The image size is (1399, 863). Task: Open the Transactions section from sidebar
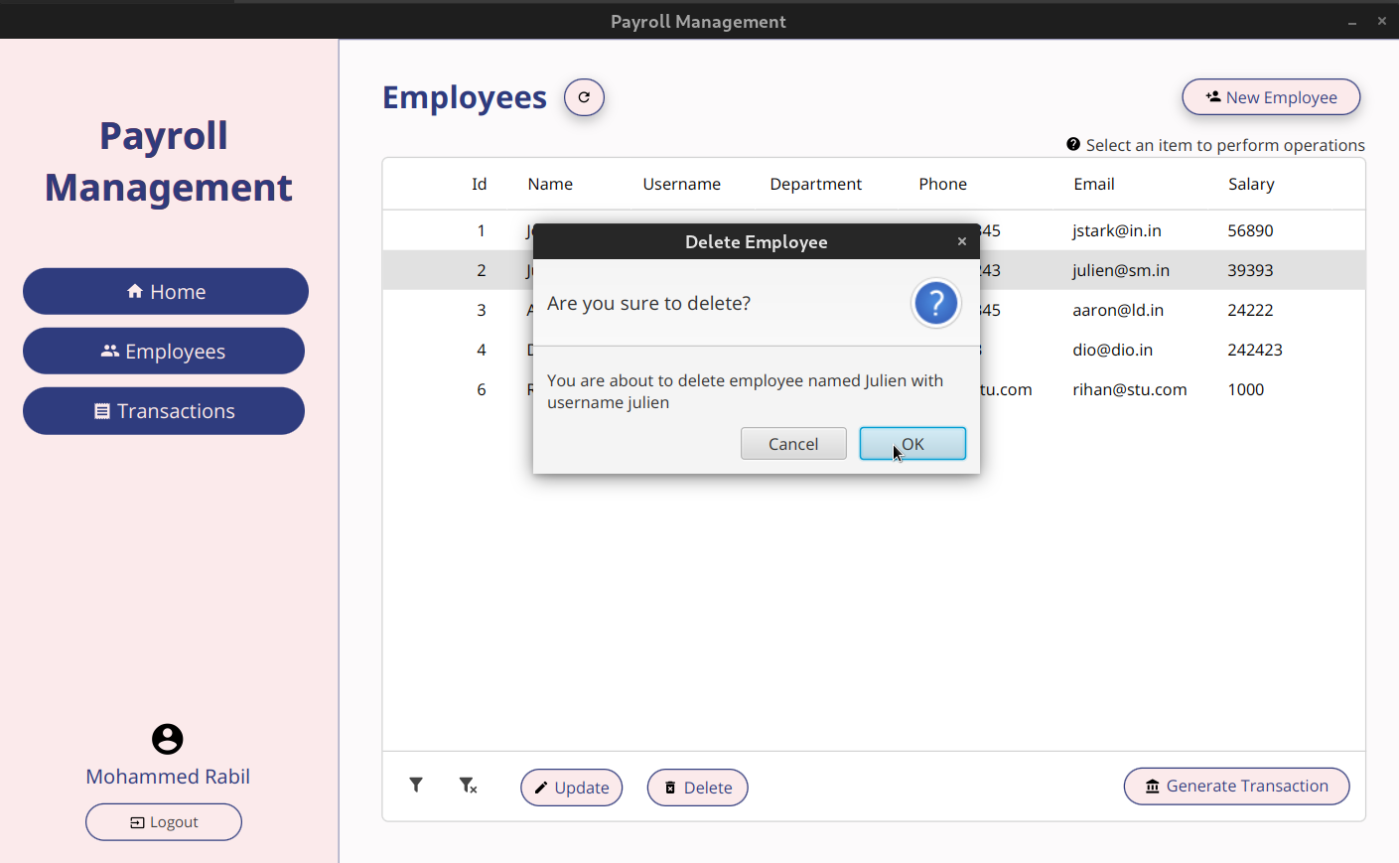[164, 410]
